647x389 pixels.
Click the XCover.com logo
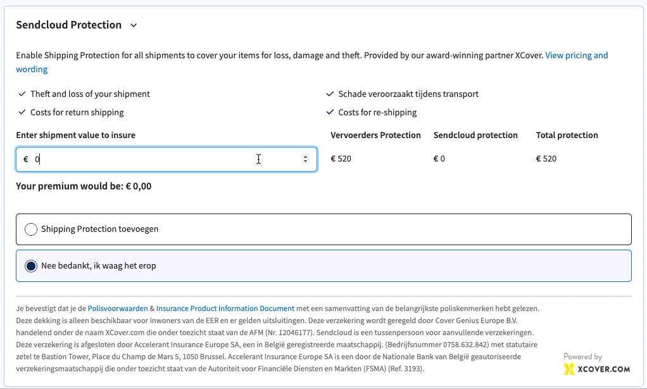(596, 369)
